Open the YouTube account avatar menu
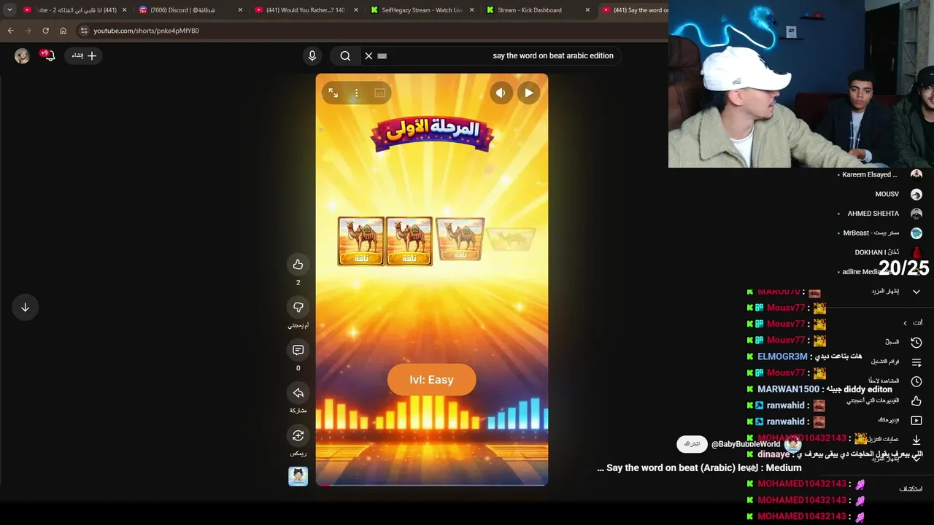The image size is (934, 525). 22,56
